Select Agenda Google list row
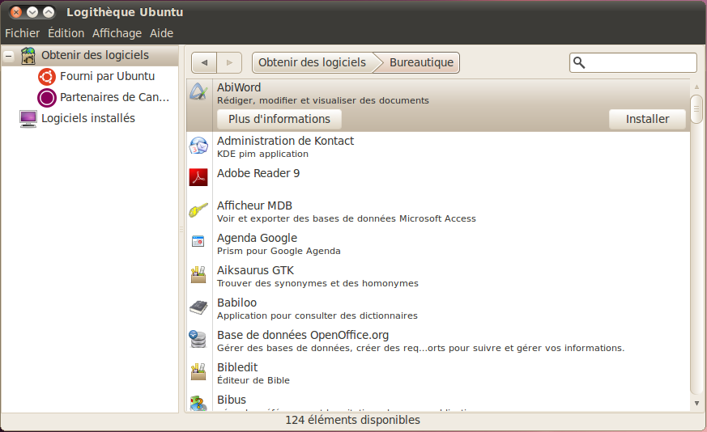Image resolution: width=707 pixels, height=432 pixels. (x=438, y=244)
